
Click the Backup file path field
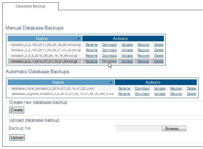point(138,128)
